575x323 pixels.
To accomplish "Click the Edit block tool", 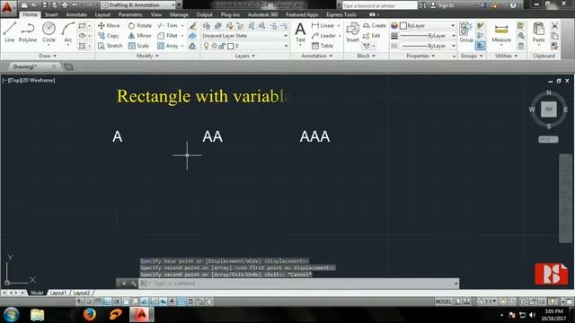I will point(371,36).
